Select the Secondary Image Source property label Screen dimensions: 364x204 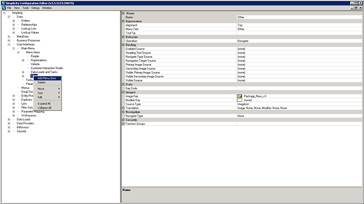click(x=141, y=68)
